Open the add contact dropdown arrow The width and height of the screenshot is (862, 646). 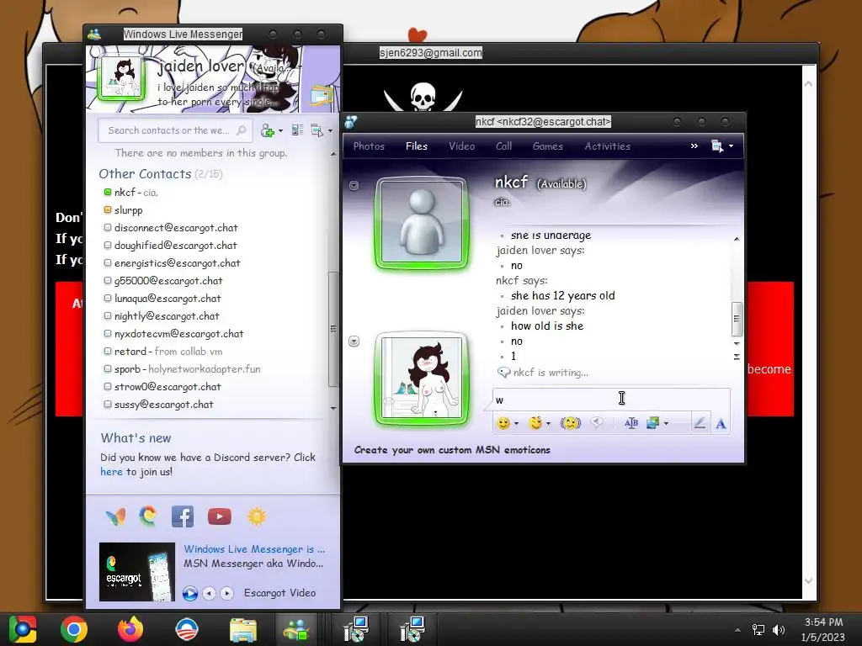[x=280, y=130]
